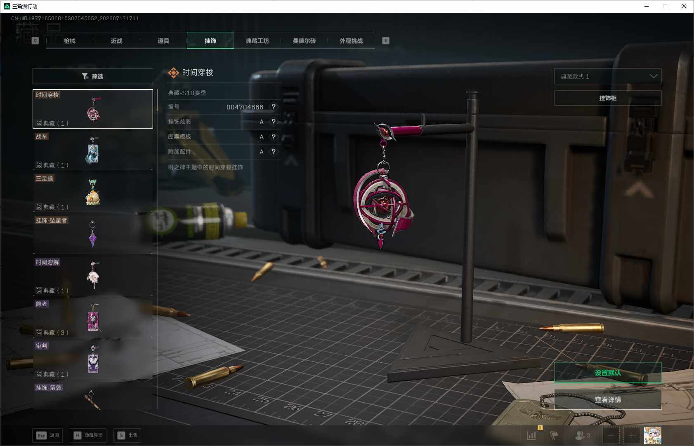The image size is (694, 446).
Task: Click the question mark beside 编号
Action: (274, 107)
